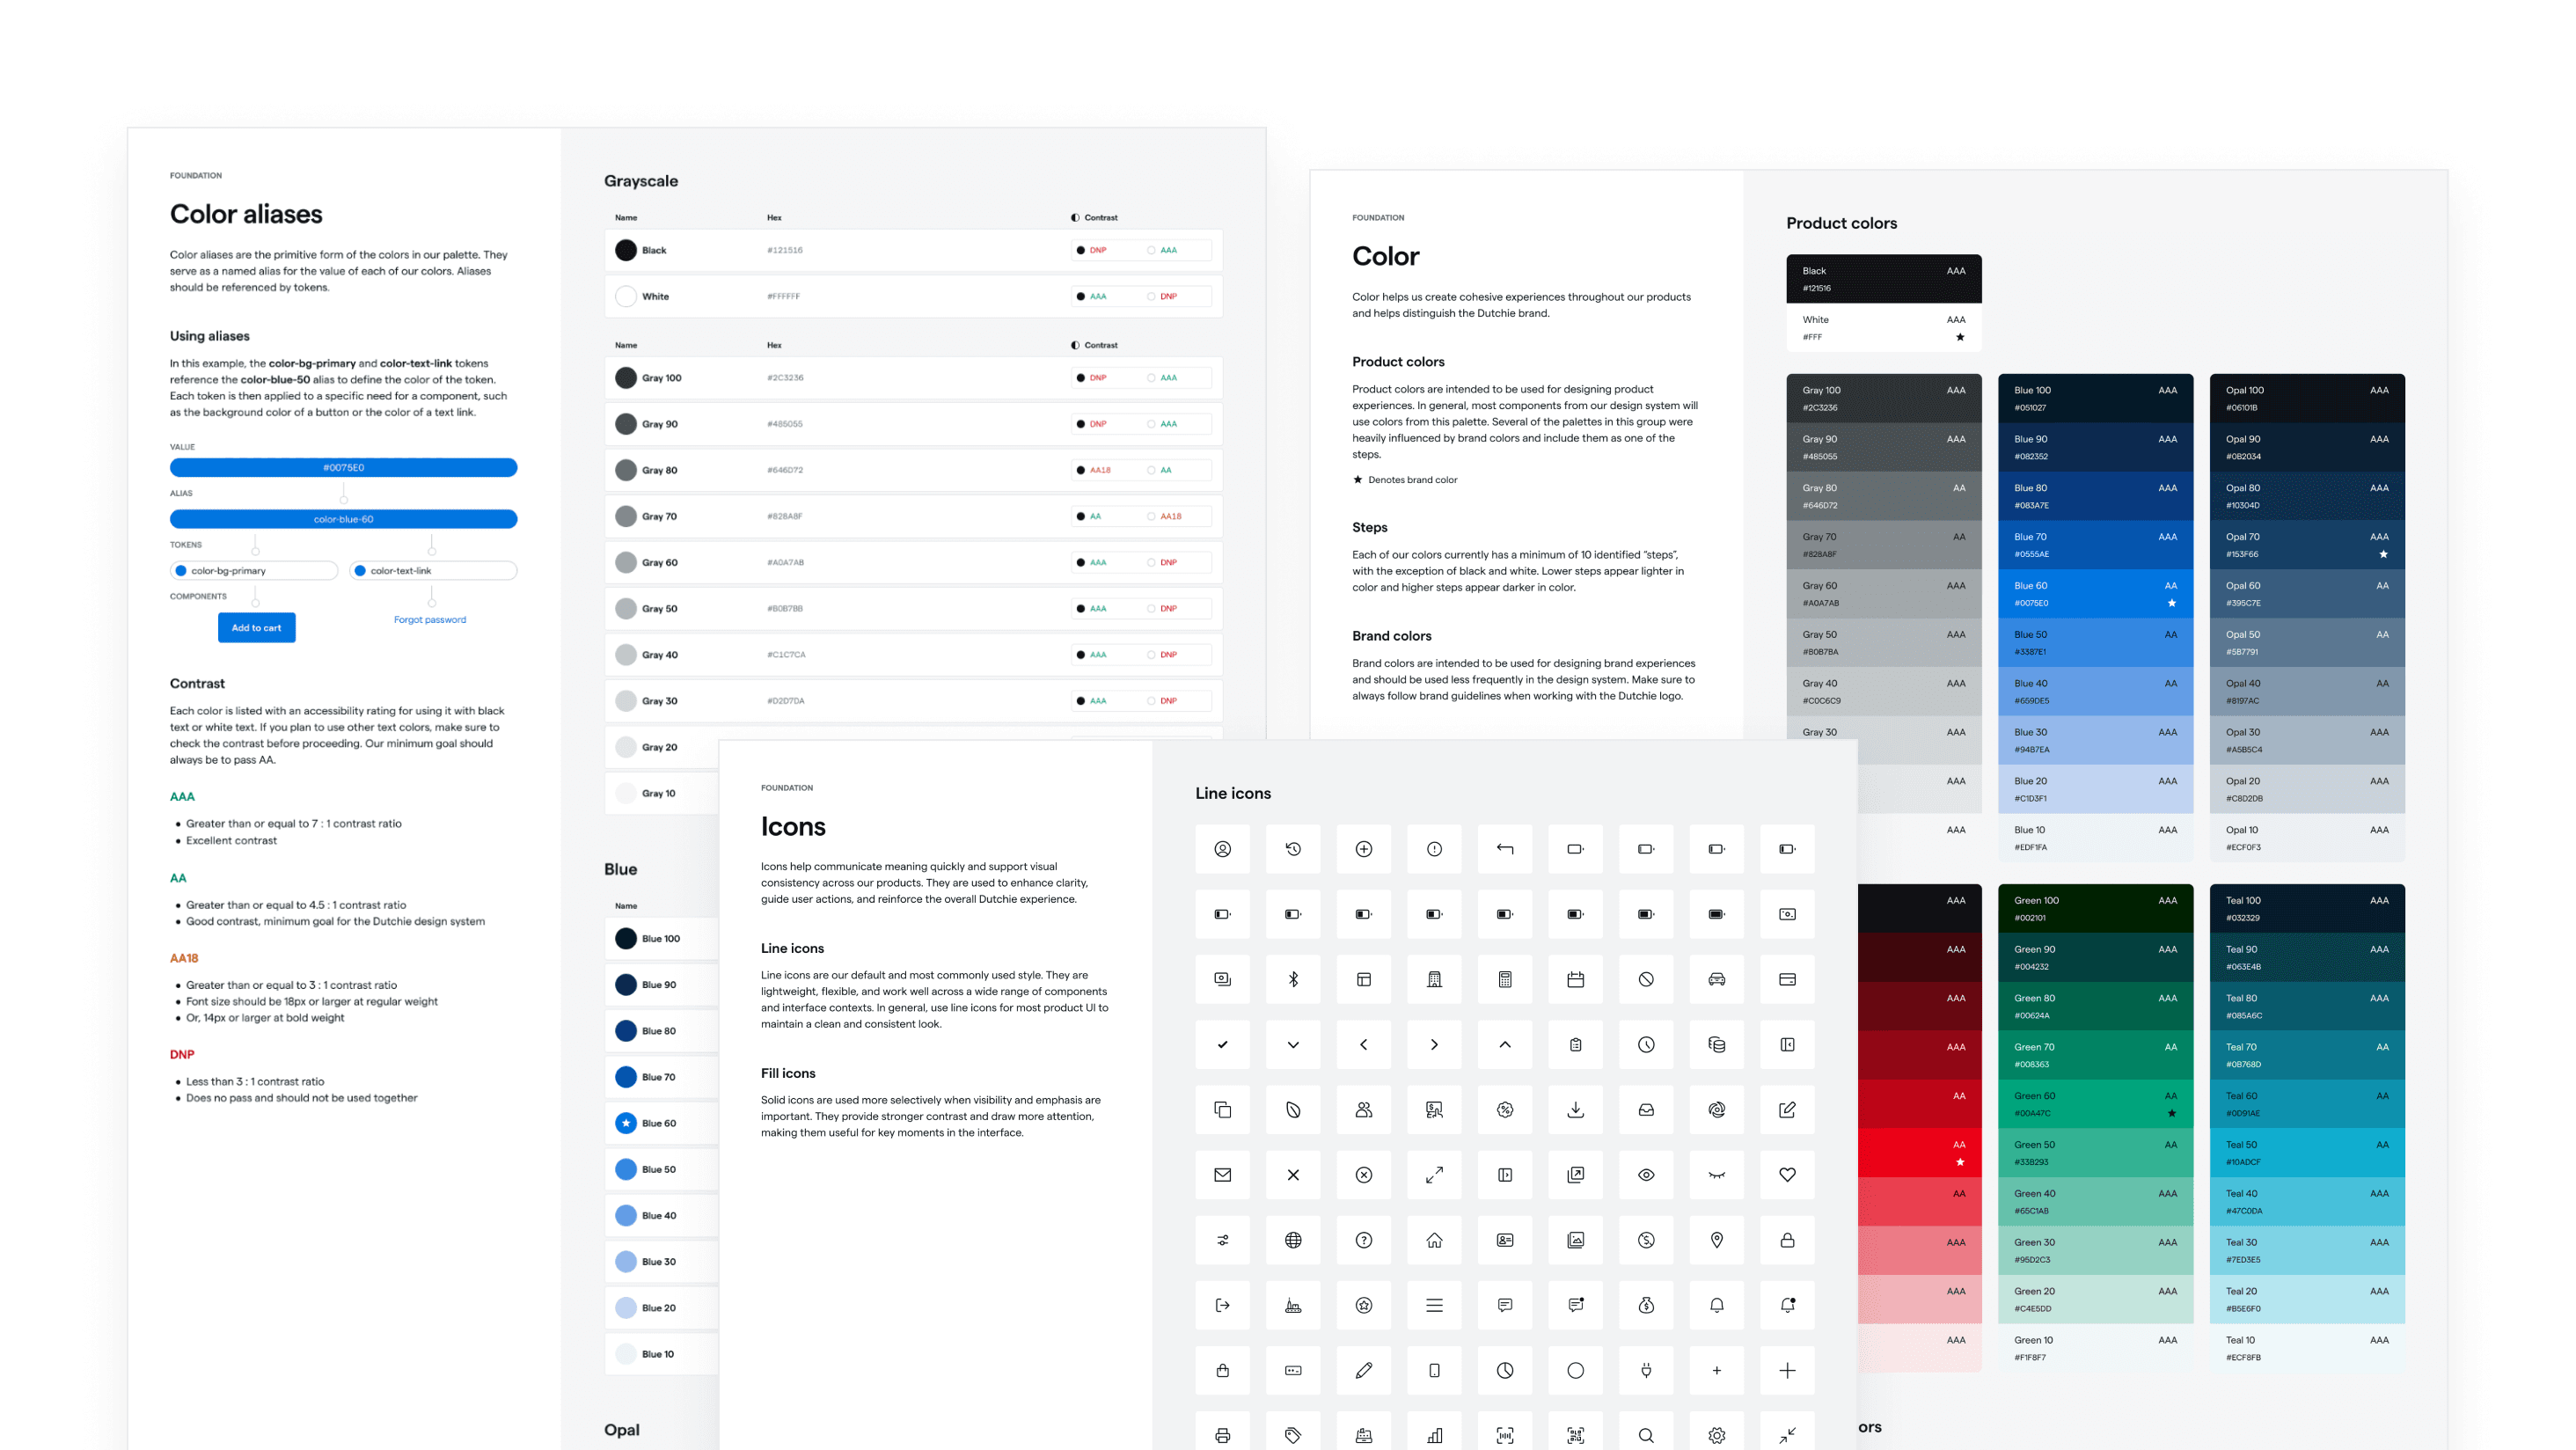2576x1450 pixels.
Task: Select the Blue 60 color swatch
Action: (x=626, y=1123)
